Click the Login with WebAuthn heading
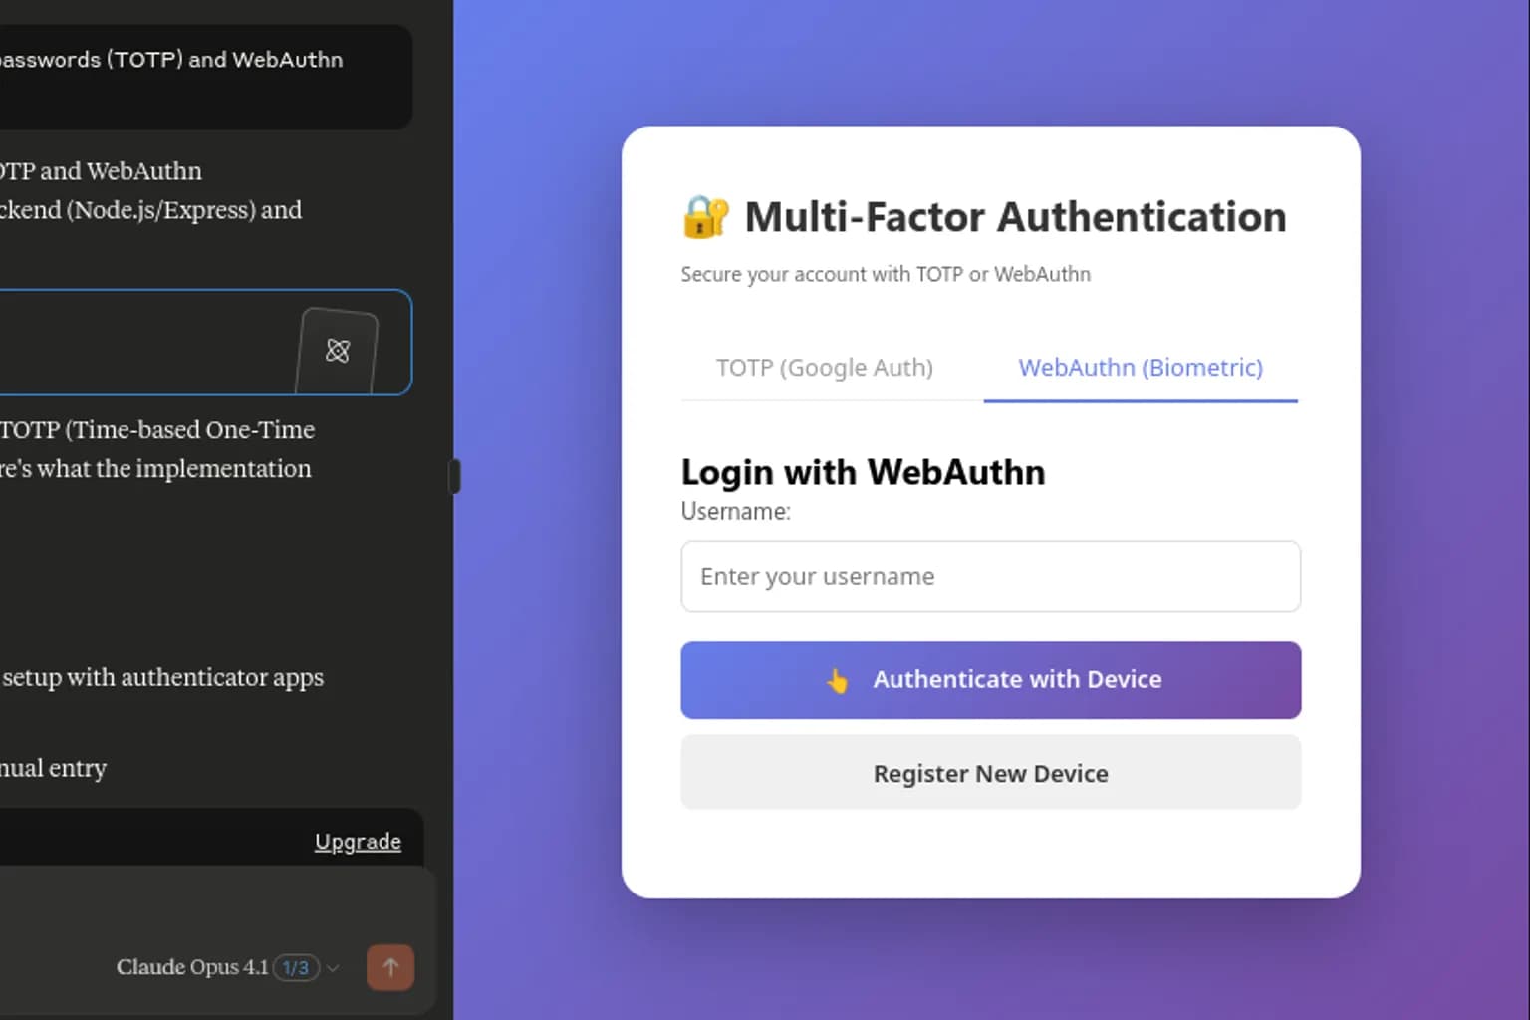This screenshot has height=1020, width=1530. click(x=863, y=472)
